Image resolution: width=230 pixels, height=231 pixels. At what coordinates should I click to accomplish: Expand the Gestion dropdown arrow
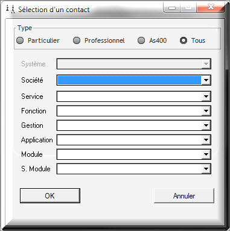pos(206,125)
